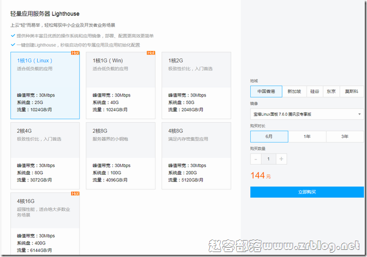The image size is (367, 257).
Task: Click the Hot badge on 1核1G (Linux)
Action: [76, 53]
